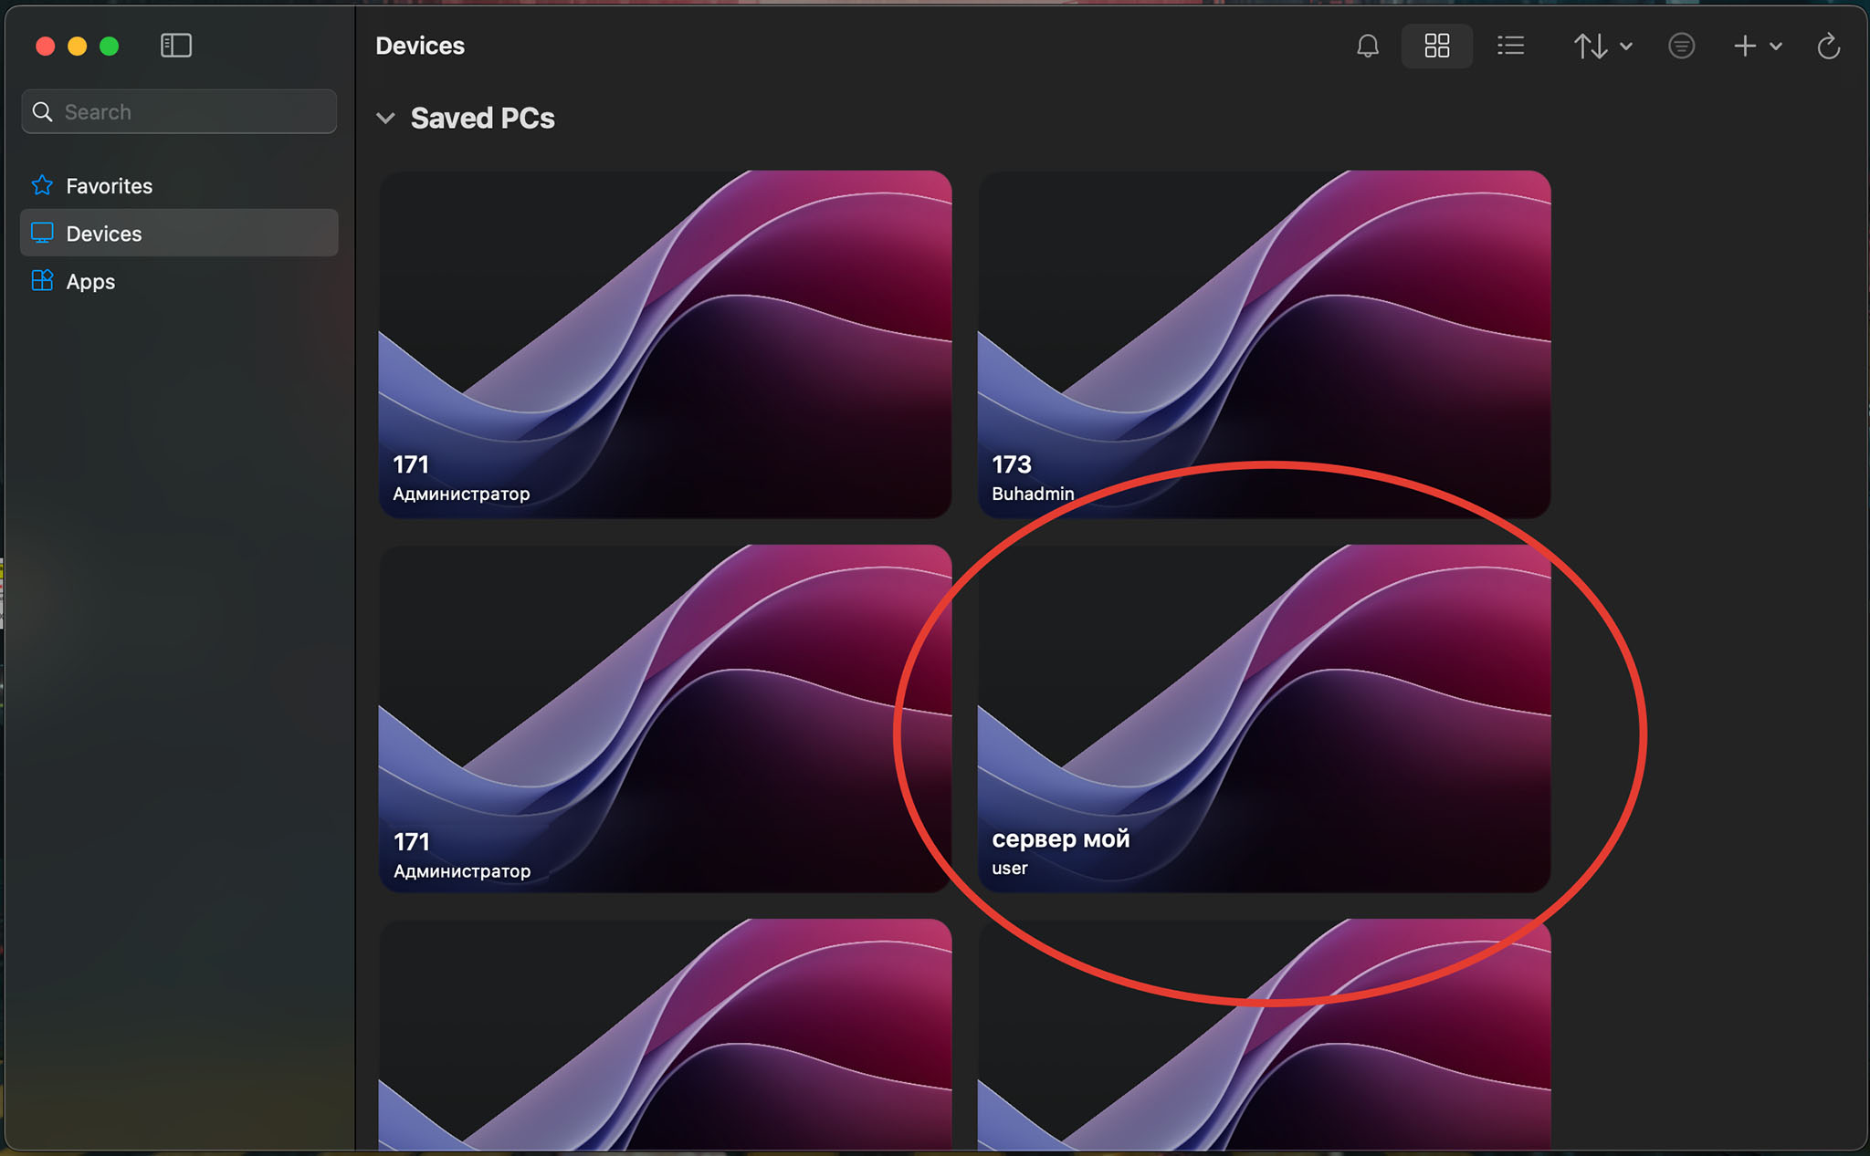Click the Buhadmin username label

click(1033, 494)
